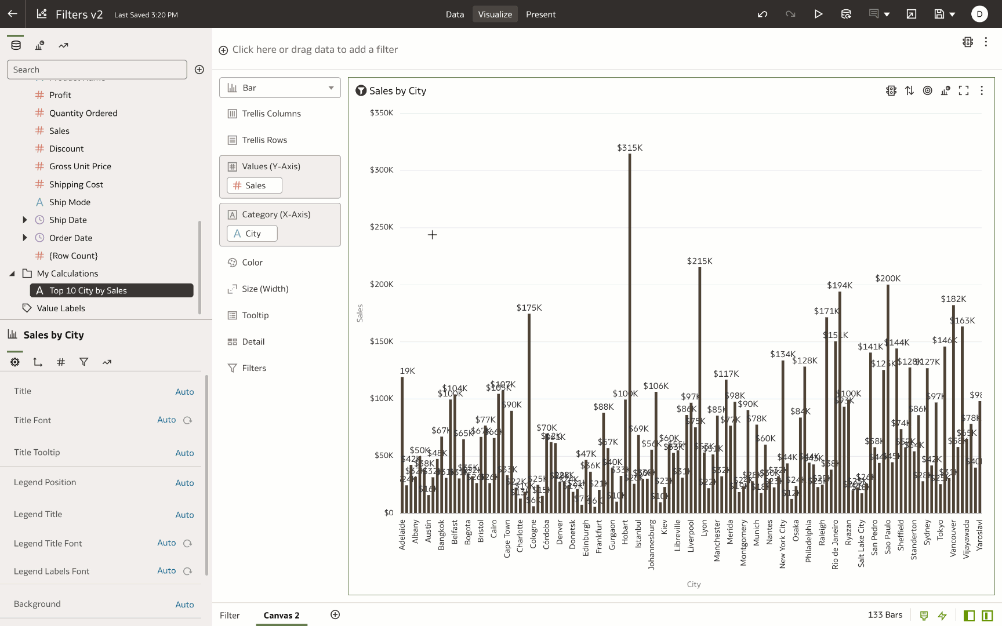Click the Search field in data panel
This screenshot has width=1002, height=626.
(x=97, y=70)
